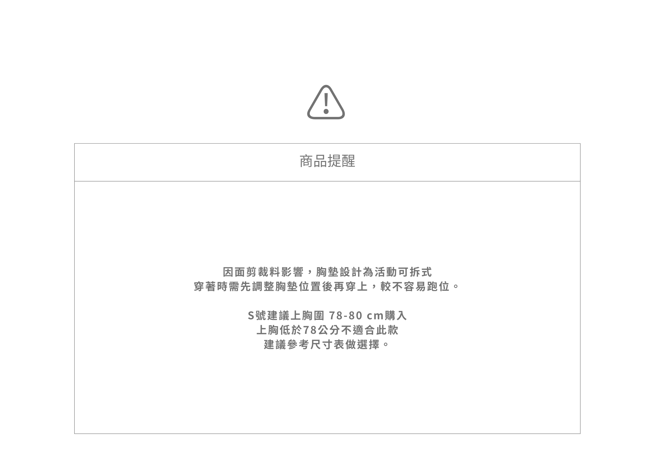This screenshot has height=475, width=651.
Task: Click the 78-80 cm measurement text
Action: click(356, 315)
